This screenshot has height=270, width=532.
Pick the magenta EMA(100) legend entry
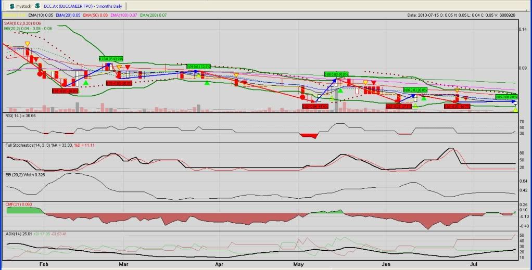click(123, 15)
